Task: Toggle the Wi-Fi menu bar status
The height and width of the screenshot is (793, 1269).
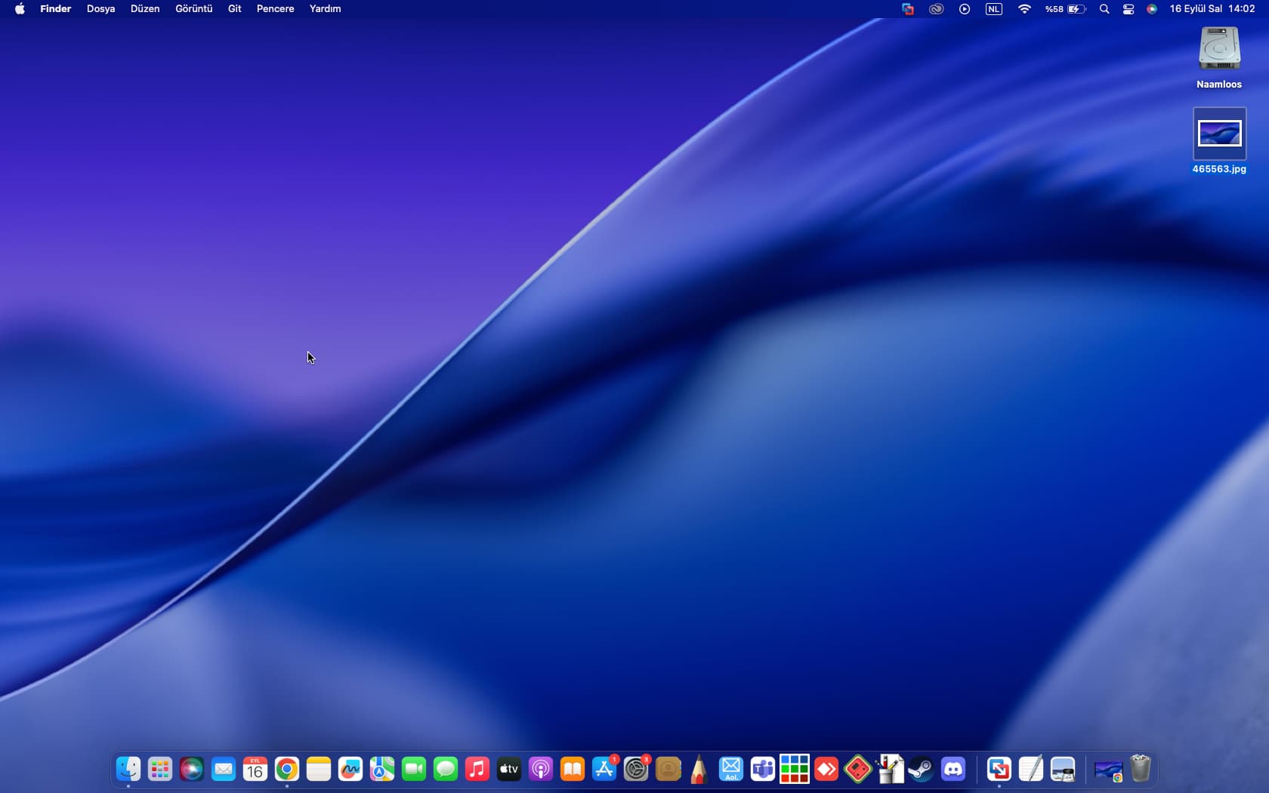Action: [x=1024, y=9]
